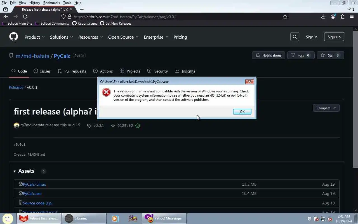
Task: Star the PyCalc repository
Action: (331, 55)
